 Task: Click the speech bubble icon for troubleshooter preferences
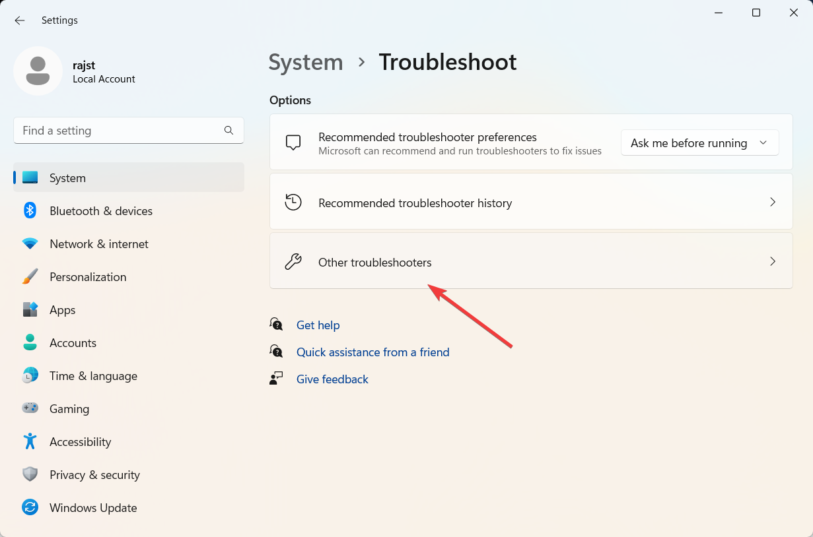[293, 142]
